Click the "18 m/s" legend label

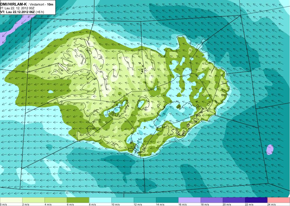[x=204, y=205]
